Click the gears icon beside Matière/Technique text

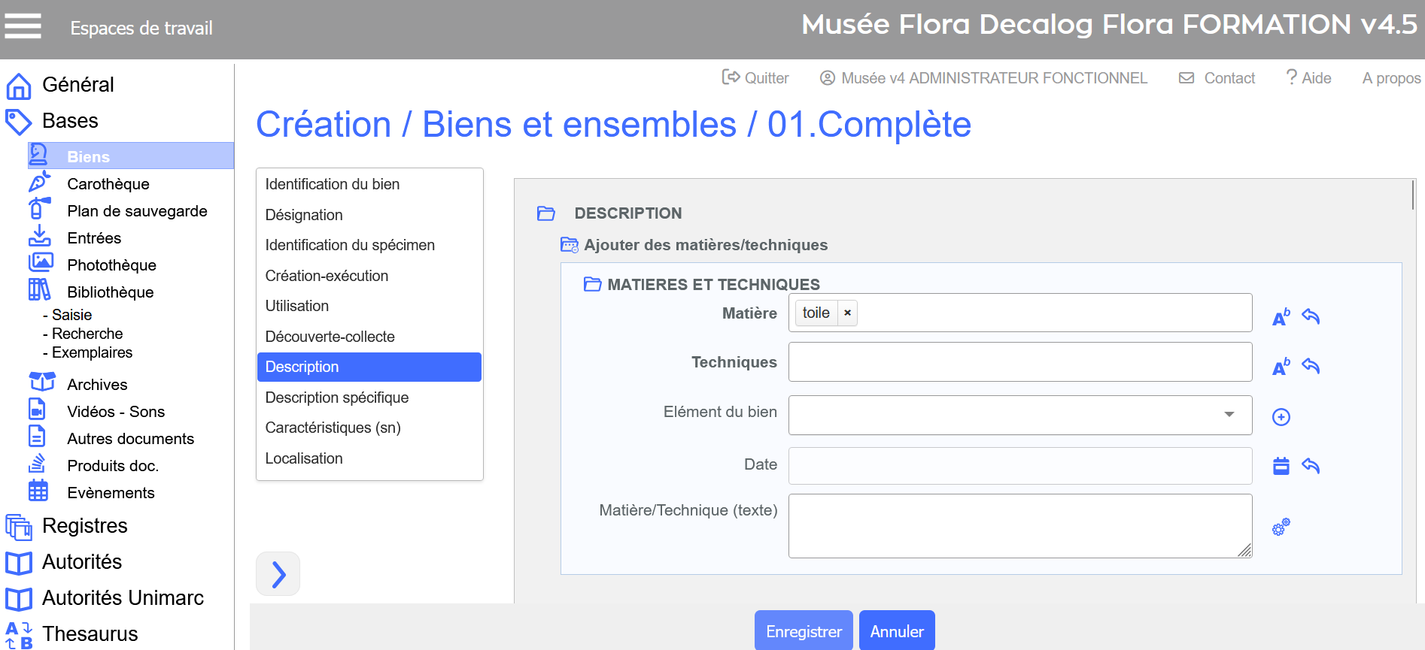click(x=1281, y=527)
